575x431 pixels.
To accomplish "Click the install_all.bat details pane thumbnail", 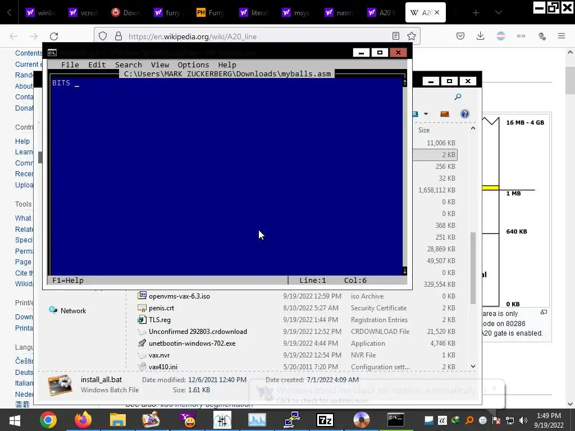I will point(60,385).
